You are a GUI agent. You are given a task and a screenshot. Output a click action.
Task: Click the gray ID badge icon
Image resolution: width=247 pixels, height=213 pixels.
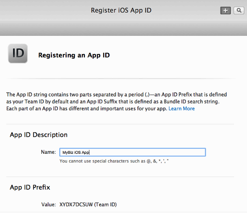pyautogui.click(x=18, y=53)
